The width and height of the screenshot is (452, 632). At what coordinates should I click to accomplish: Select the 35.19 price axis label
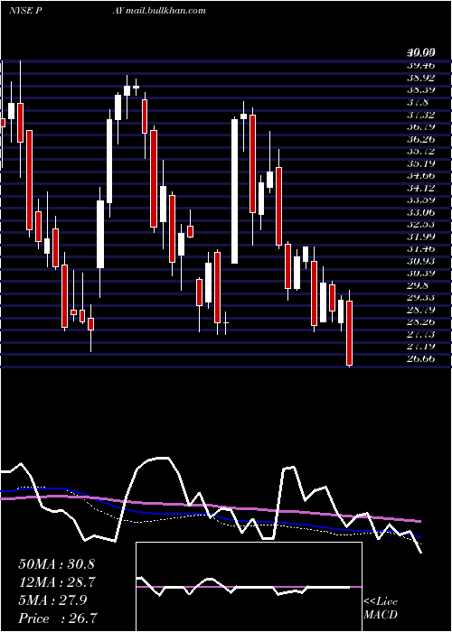point(421,163)
